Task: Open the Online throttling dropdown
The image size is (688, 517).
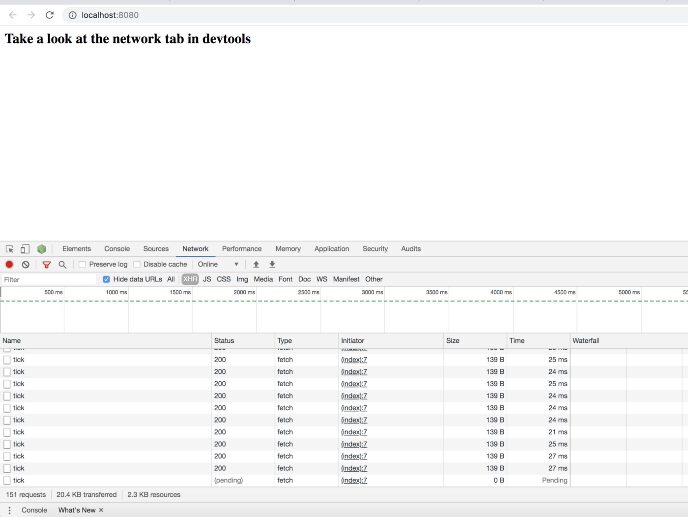Action: (218, 264)
